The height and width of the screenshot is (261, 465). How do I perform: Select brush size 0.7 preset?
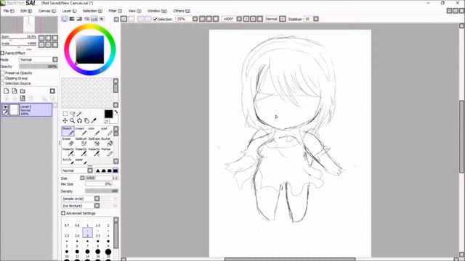pos(67,223)
